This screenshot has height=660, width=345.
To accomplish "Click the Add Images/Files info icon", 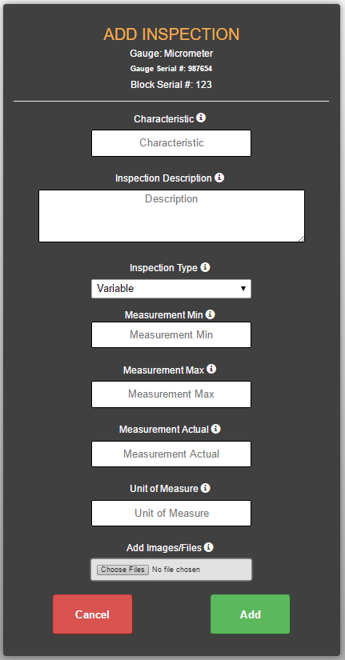I will pyautogui.click(x=208, y=547).
